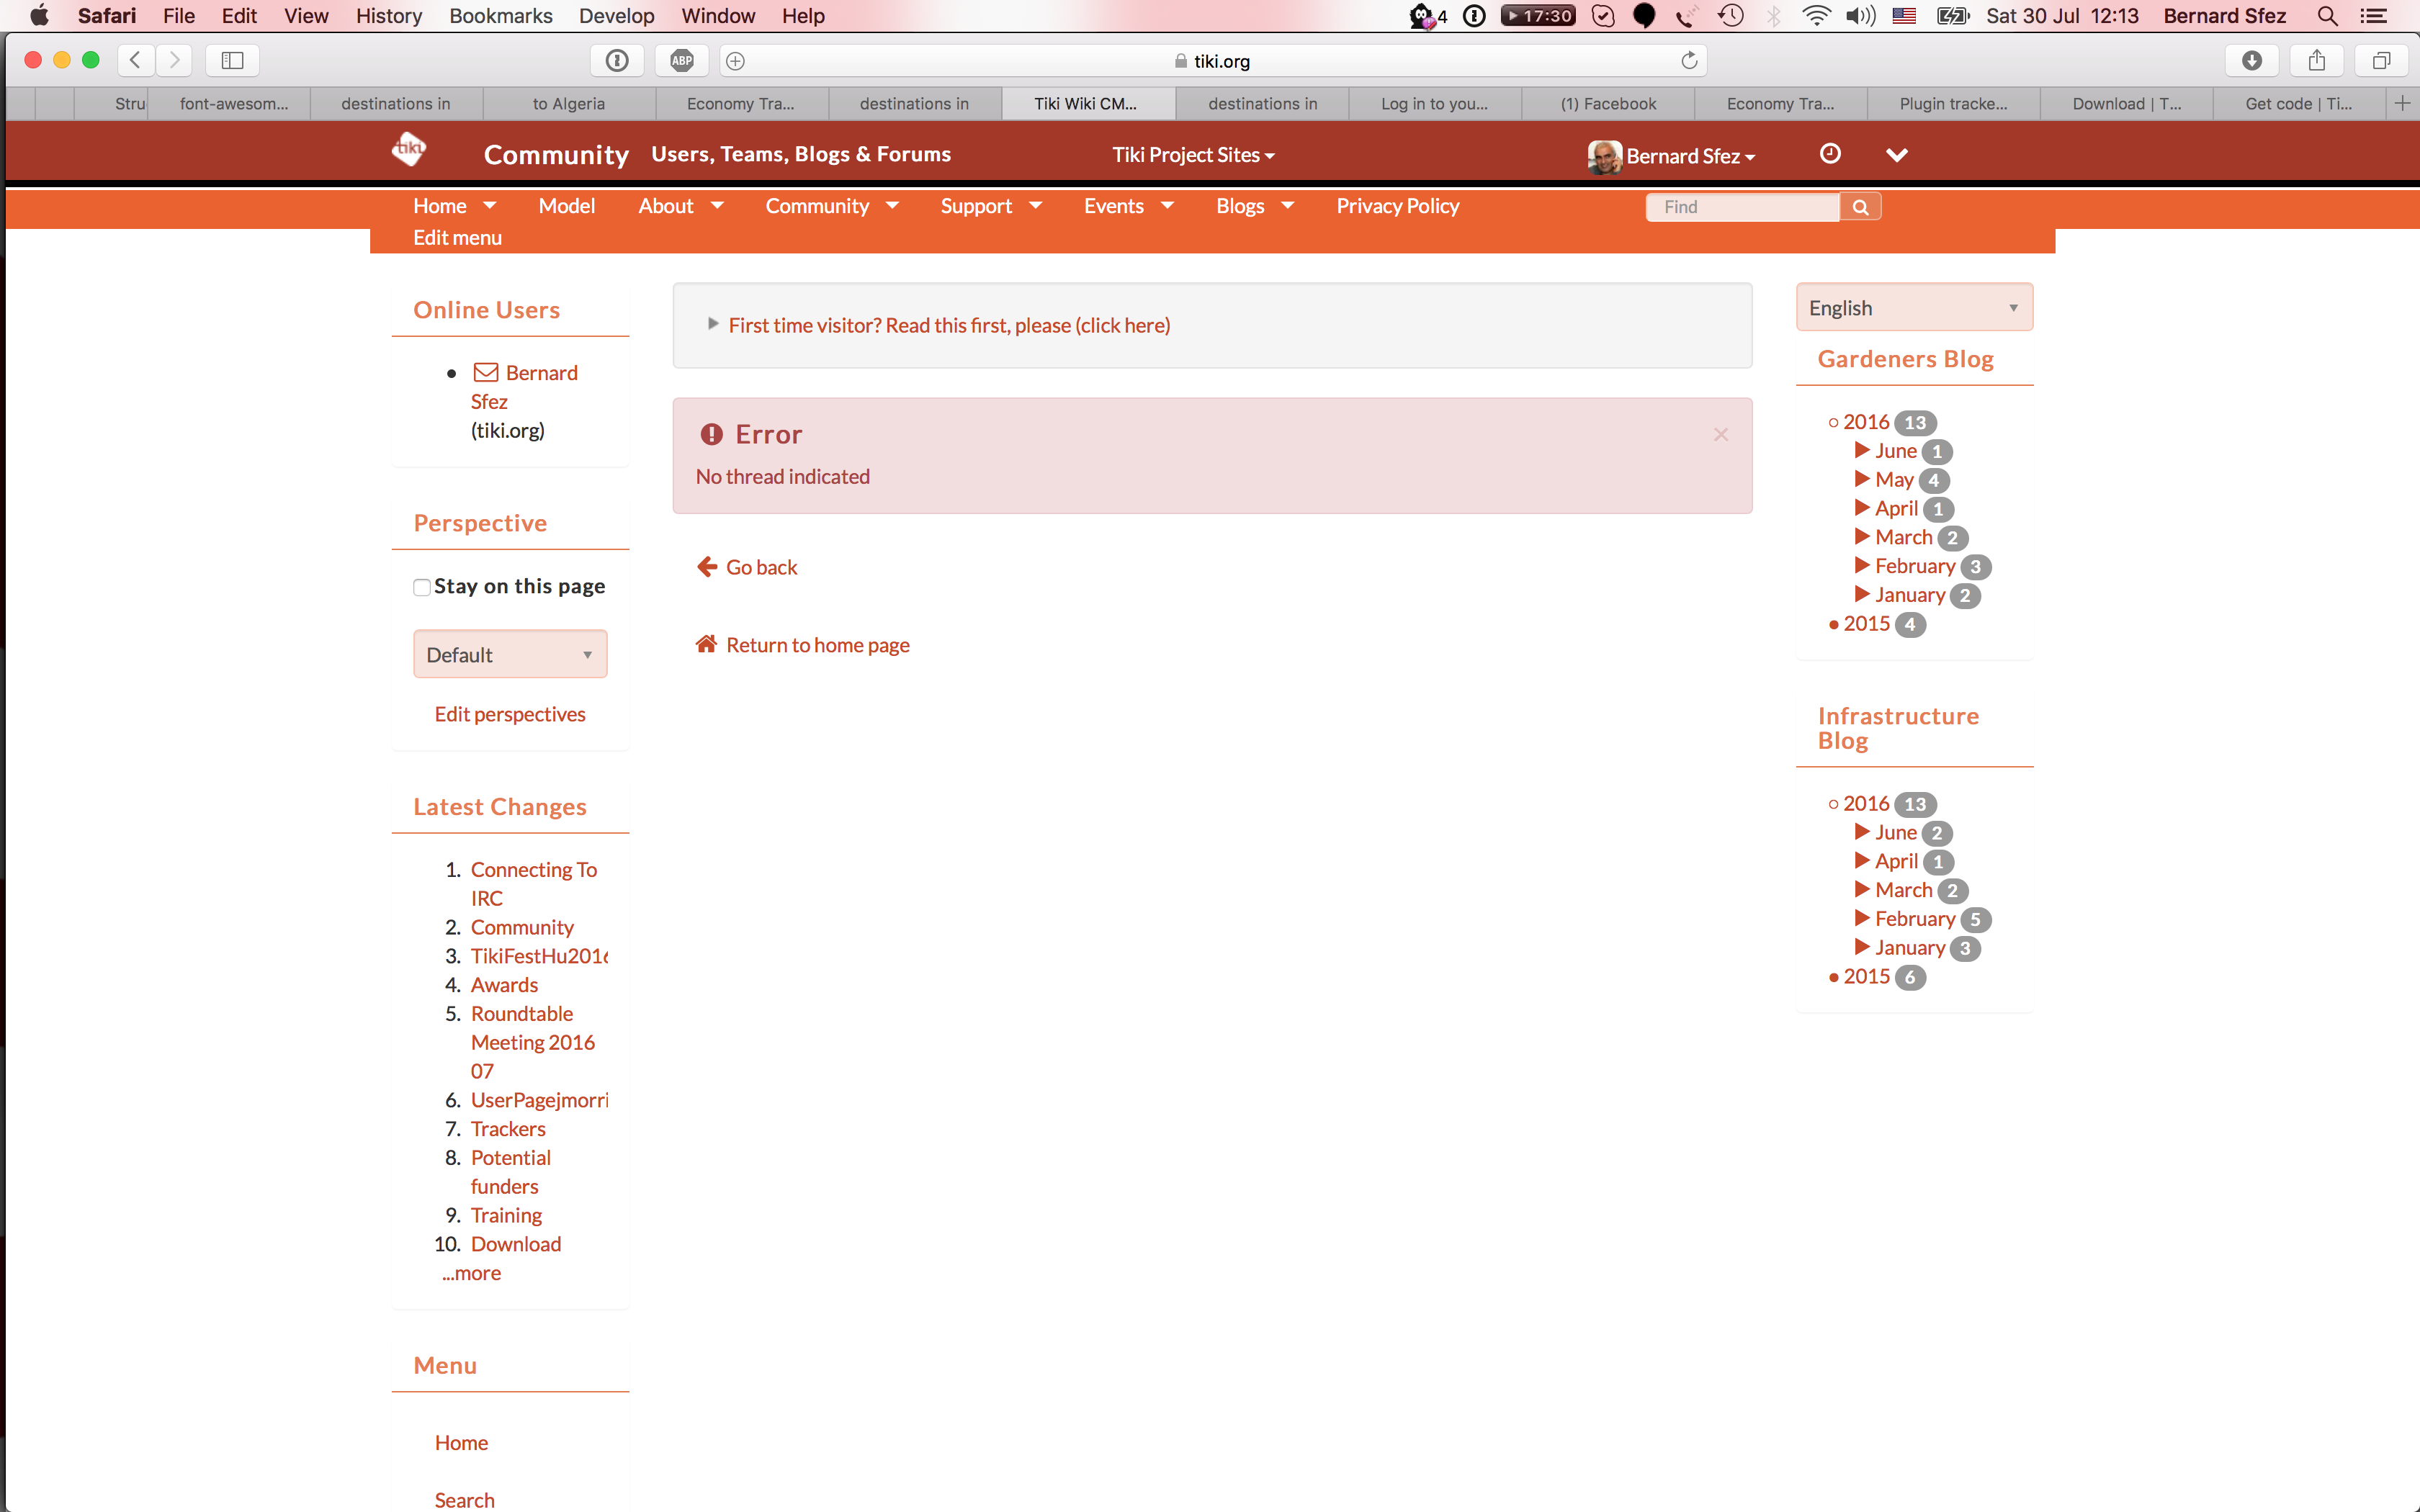Show all Safari tabs overview
2420x1512 pixels.
point(2382,60)
